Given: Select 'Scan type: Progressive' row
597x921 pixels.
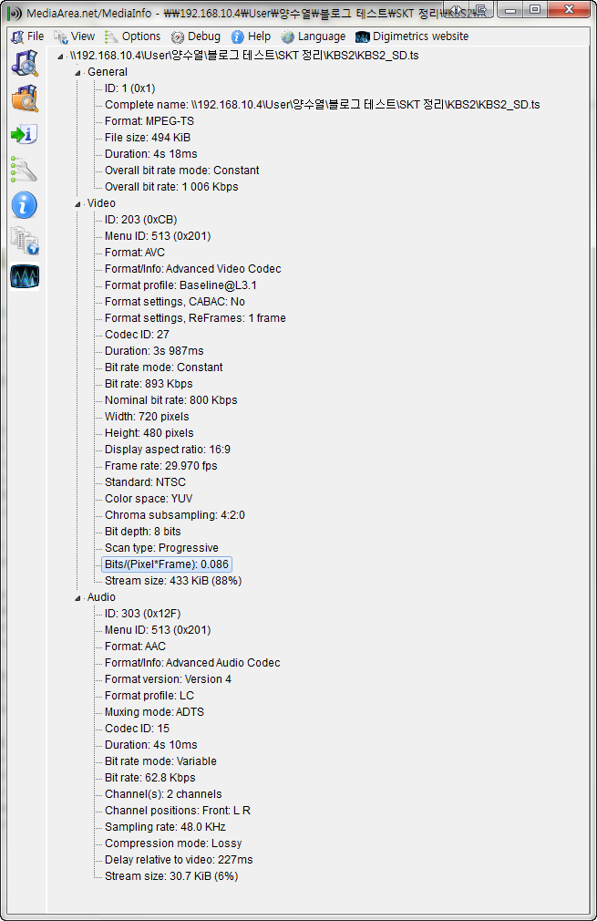Looking at the screenshot, I should pyautogui.click(x=161, y=549).
